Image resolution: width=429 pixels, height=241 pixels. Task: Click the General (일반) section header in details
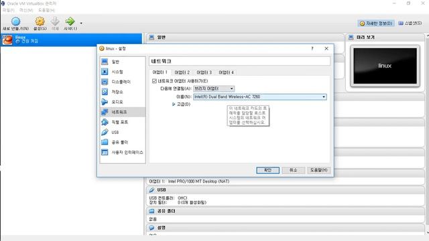pos(245,37)
